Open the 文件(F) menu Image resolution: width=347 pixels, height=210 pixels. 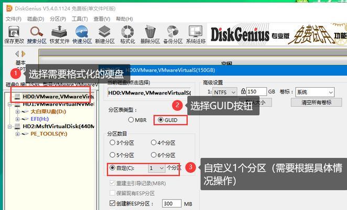[x=14, y=19]
